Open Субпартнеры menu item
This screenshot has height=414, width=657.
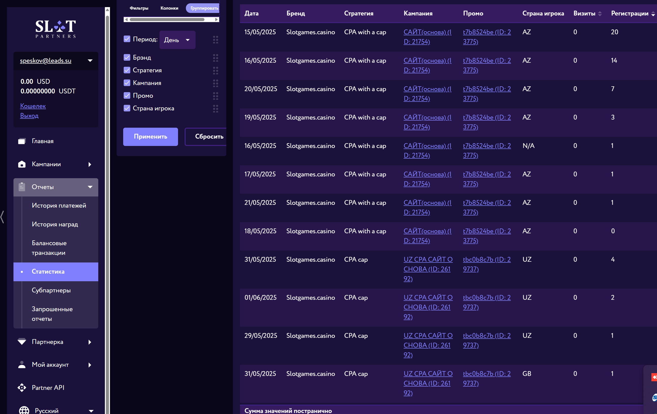click(51, 290)
